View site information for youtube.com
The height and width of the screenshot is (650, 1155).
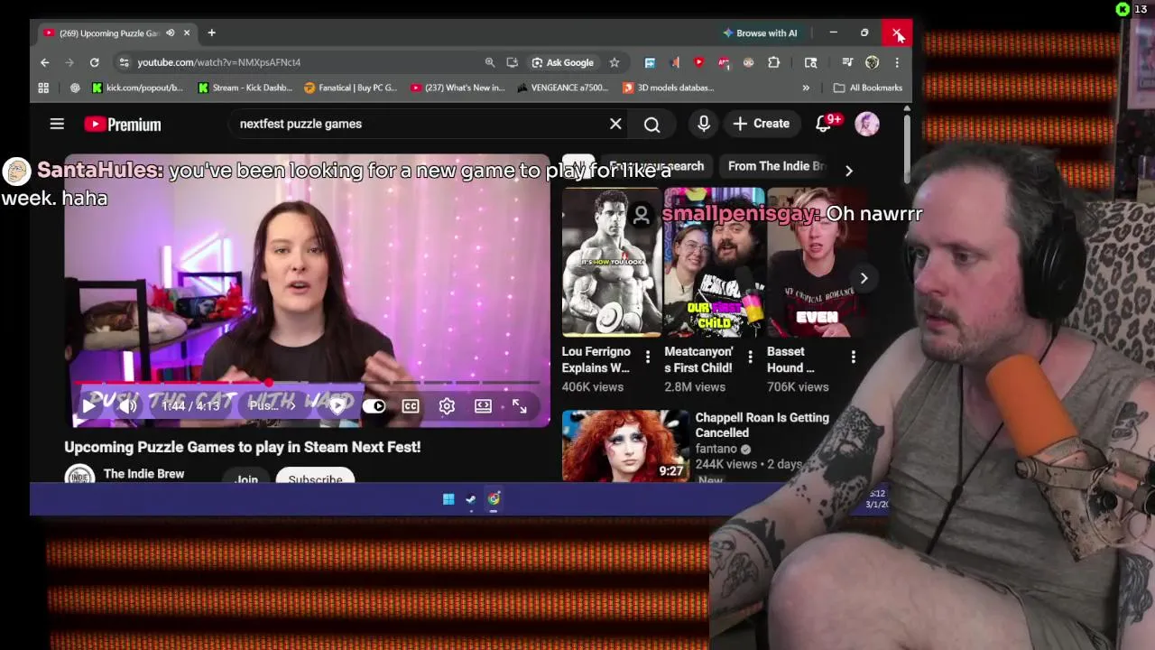point(124,62)
